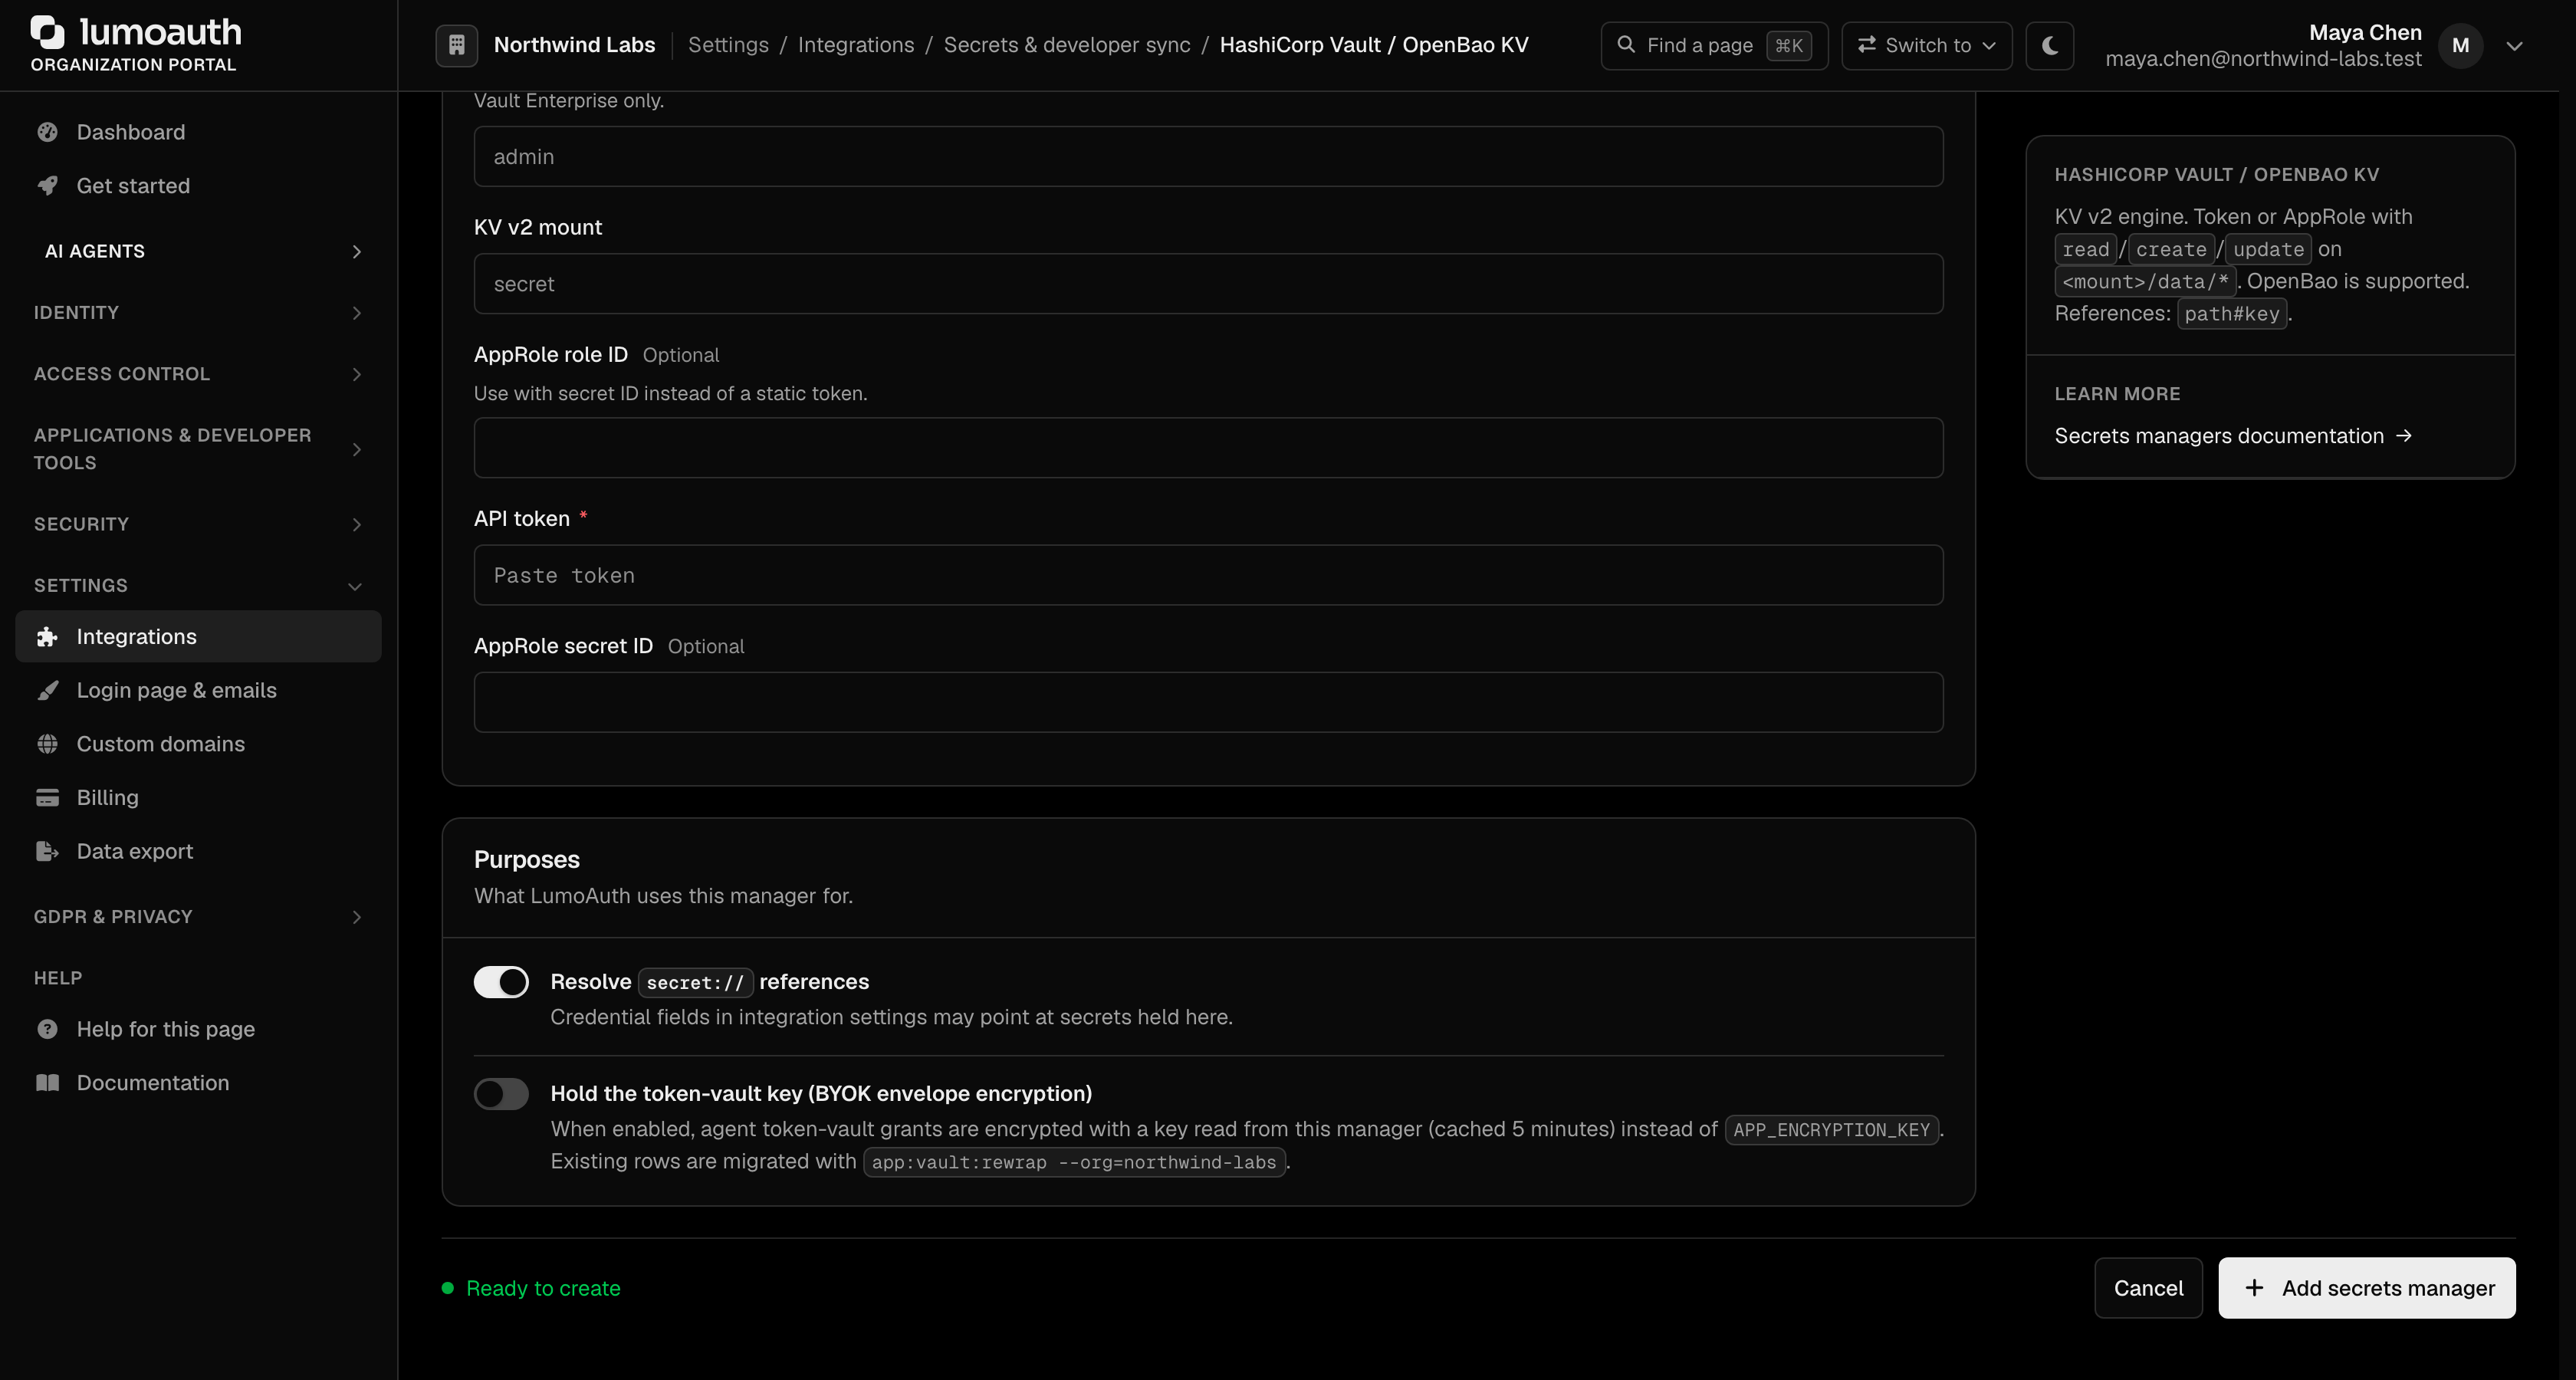Click the Login page & emails brush icon

point(47,690)
